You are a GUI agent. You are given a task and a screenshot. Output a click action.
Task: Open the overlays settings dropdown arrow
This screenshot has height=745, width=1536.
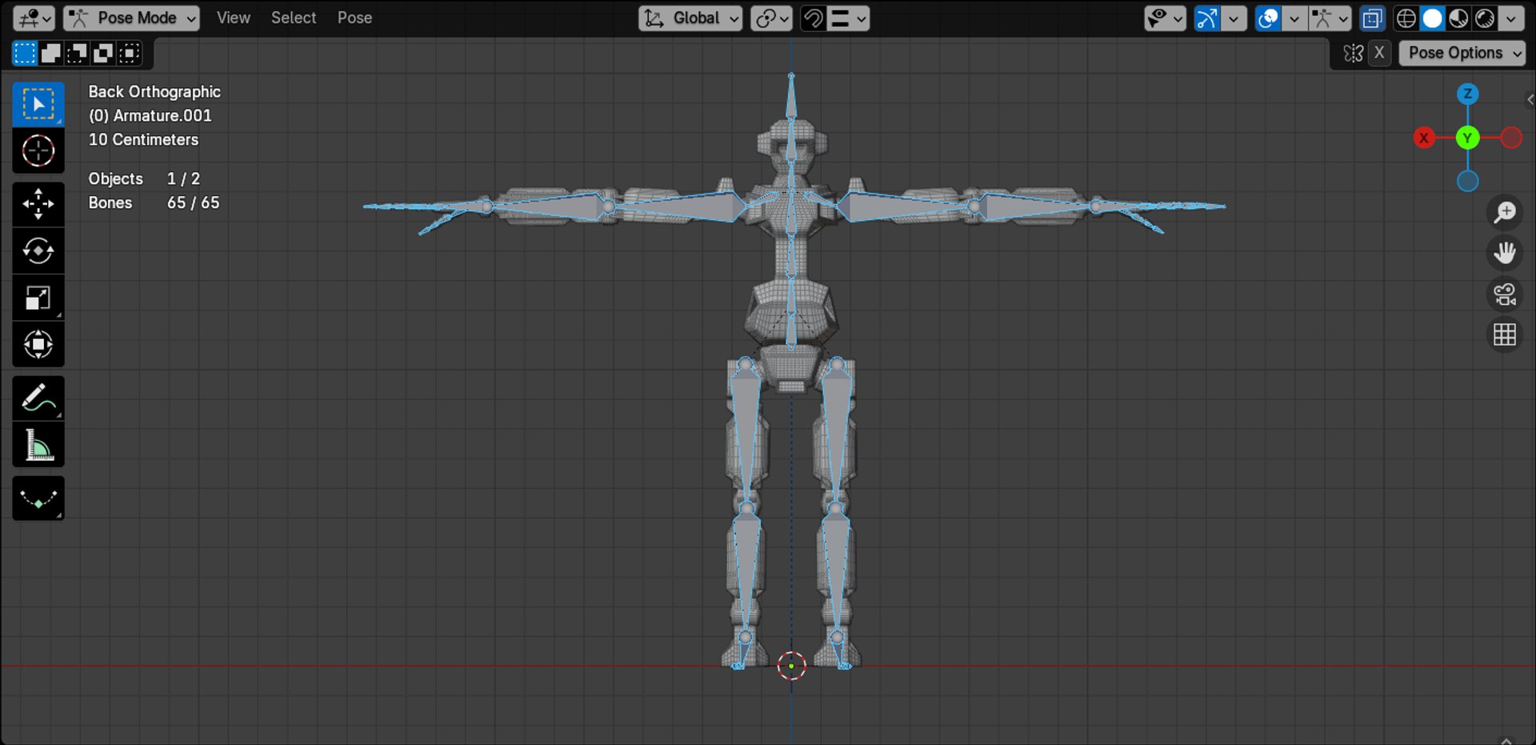coord(1294,18)
